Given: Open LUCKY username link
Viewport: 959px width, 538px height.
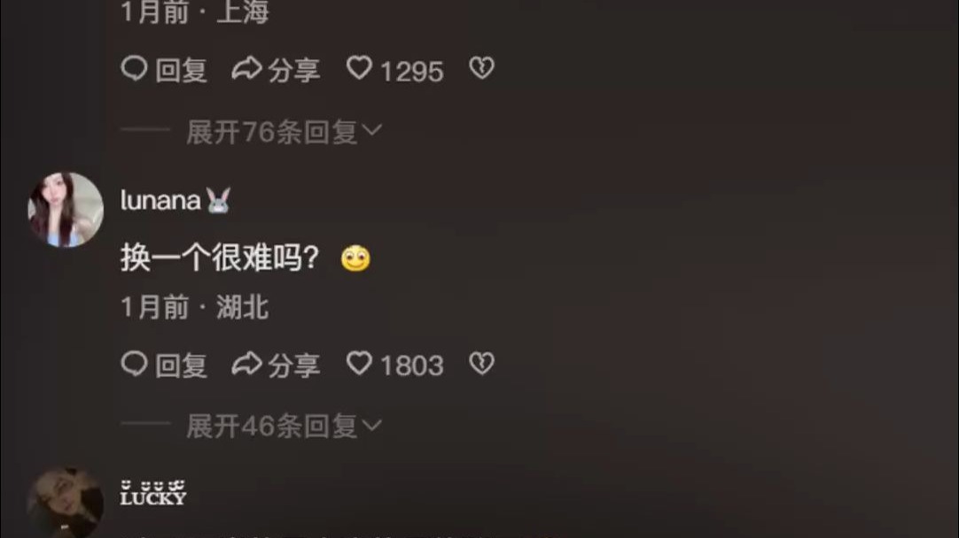Looking at the screenshot, I should [153, 494].
